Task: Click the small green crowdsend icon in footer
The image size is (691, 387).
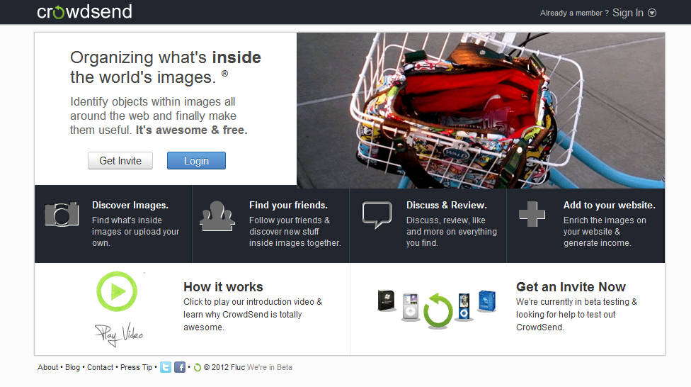Action: click(198, 367)
